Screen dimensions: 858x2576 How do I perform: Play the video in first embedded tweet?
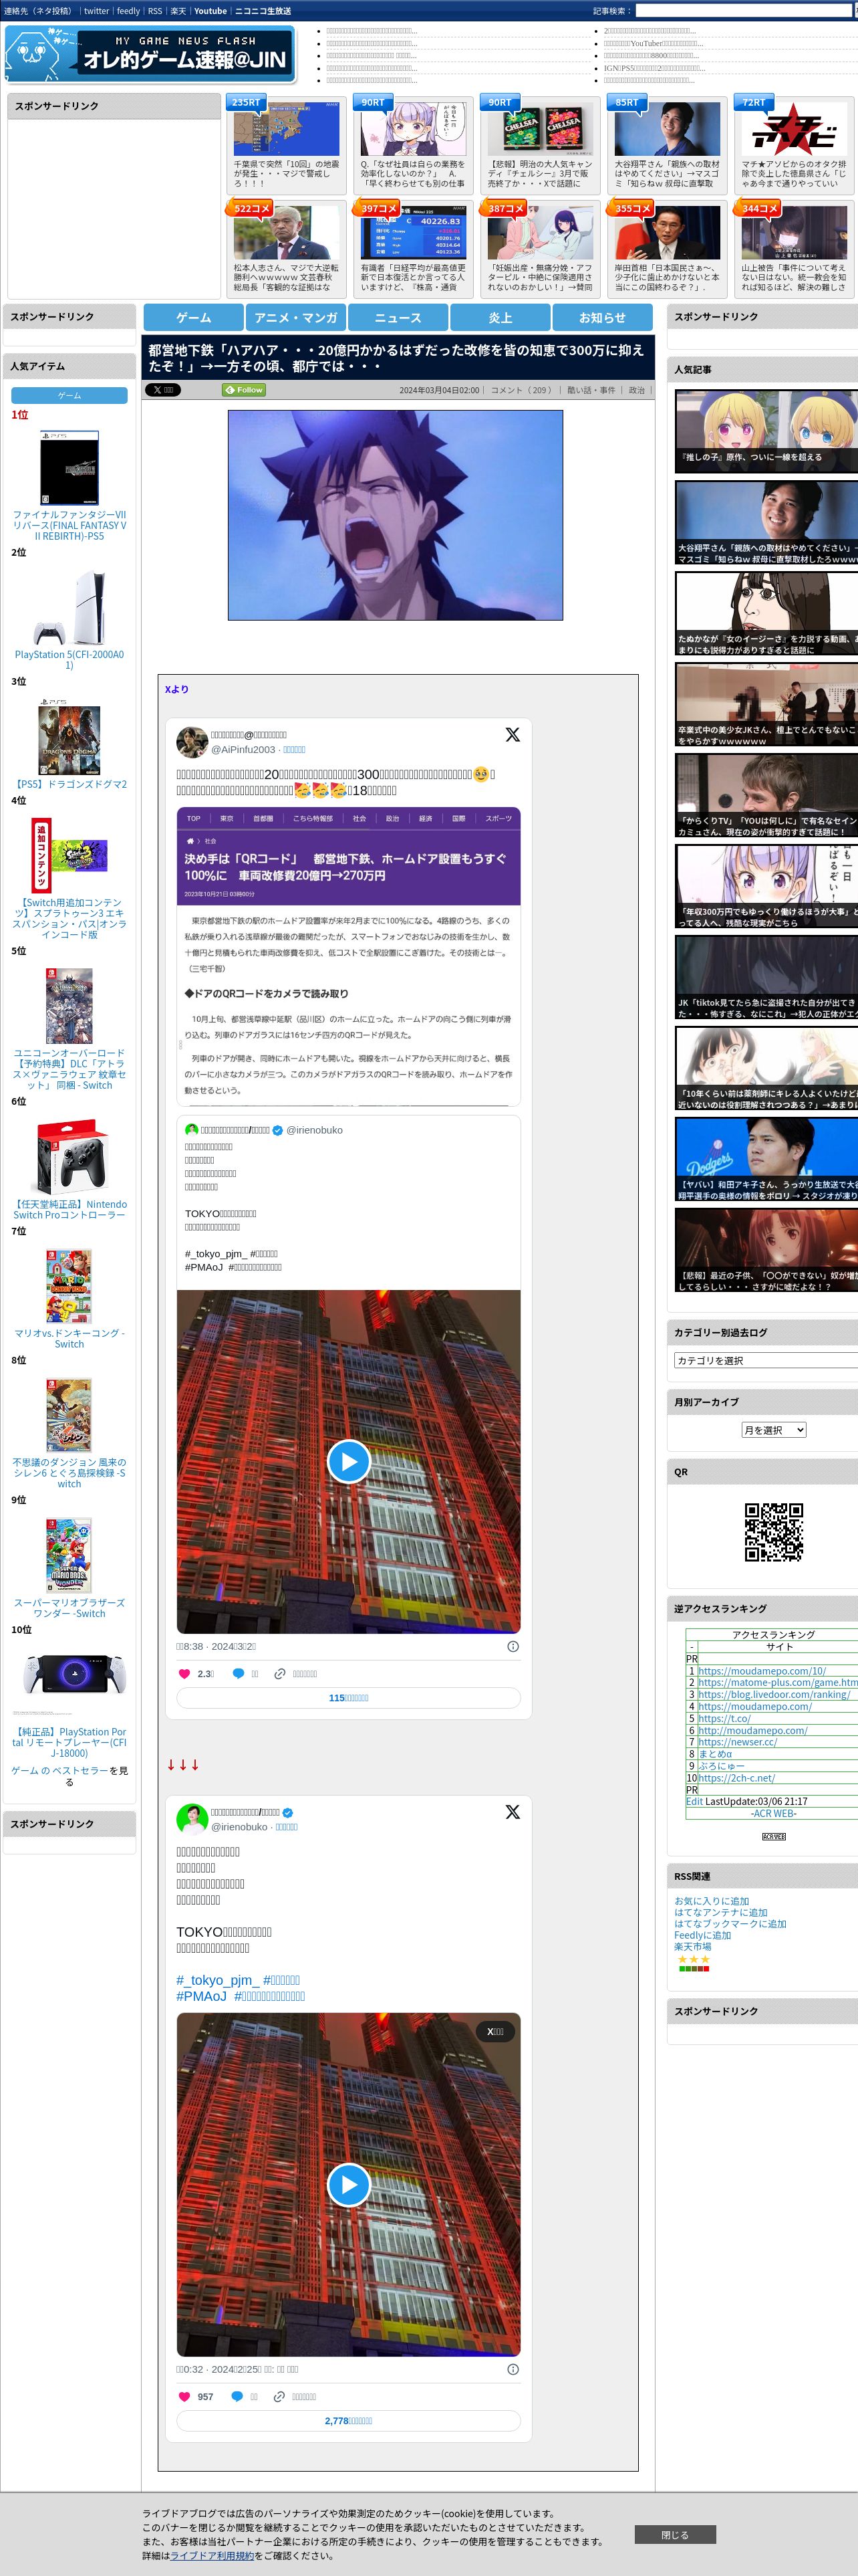coord(349,1461)
